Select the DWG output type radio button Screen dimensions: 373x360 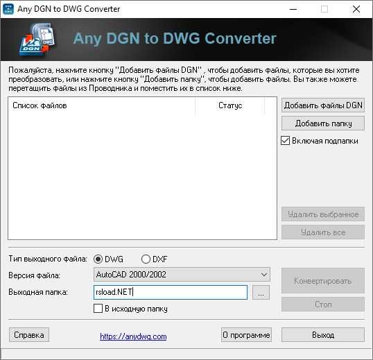coord(98,259)
